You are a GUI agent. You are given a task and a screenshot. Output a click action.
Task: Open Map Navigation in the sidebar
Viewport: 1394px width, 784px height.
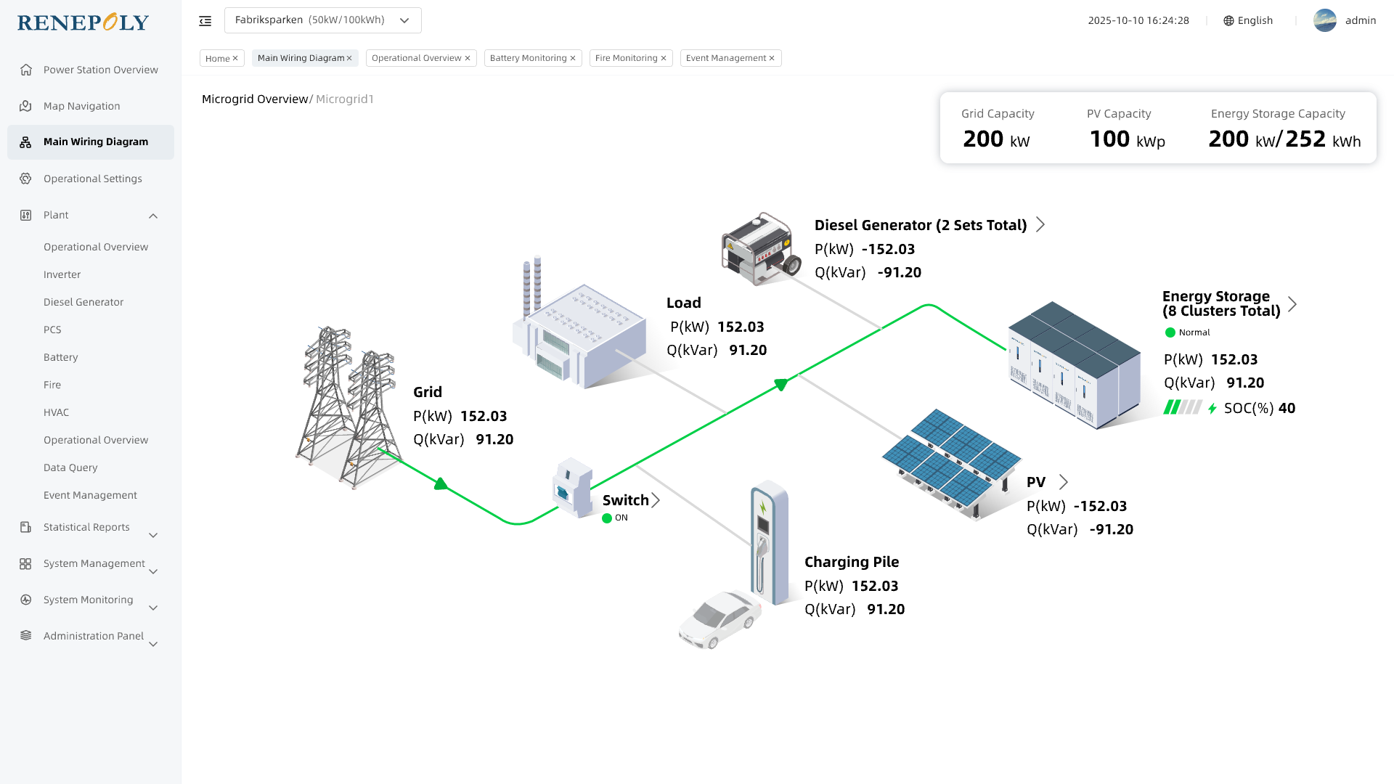pos(81,106)
